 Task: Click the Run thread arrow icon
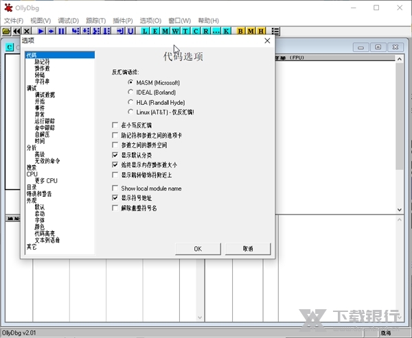(51, 32)
